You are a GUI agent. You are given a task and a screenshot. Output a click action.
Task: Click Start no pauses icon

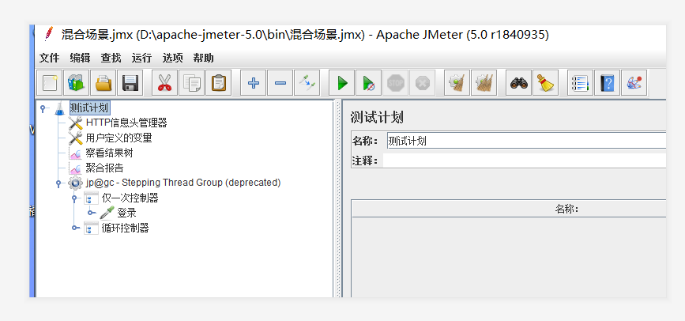coord(367,82)
